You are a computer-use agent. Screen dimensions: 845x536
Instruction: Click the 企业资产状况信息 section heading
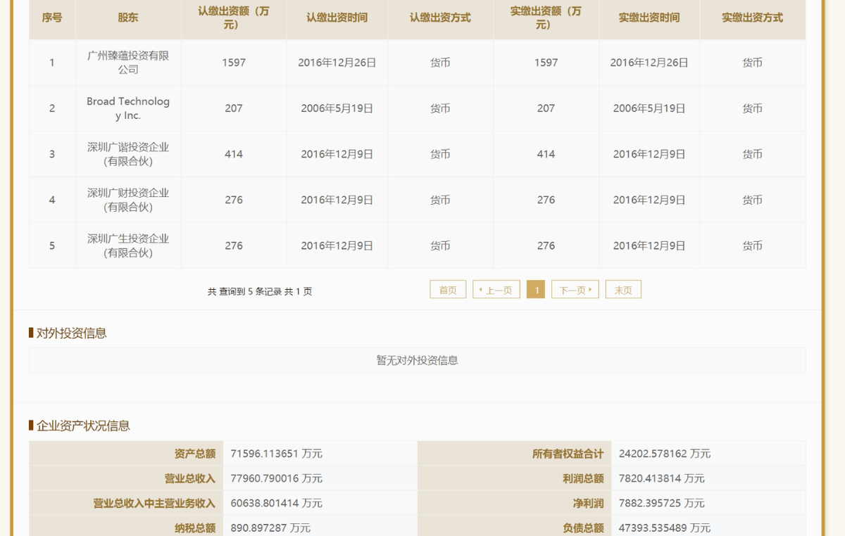(83, 426)
